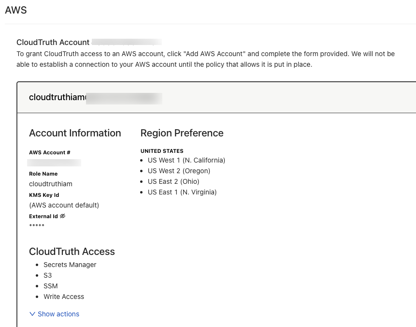
Task: Select the AWS Account # label
Action: (50, 152)
